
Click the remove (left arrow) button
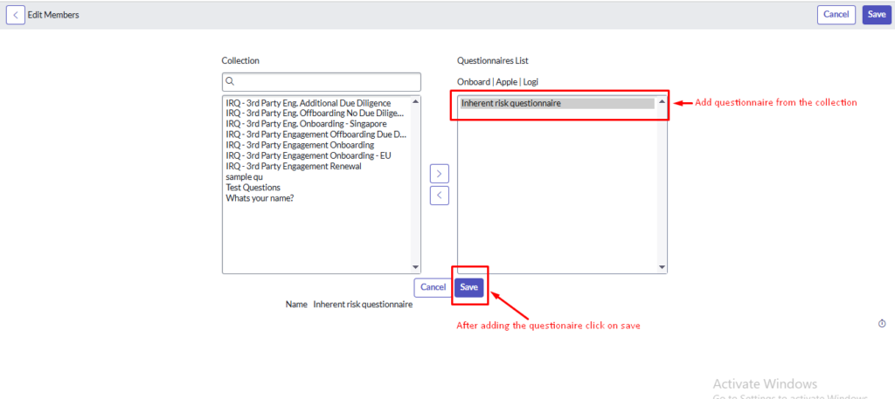(x=440, y=195)
